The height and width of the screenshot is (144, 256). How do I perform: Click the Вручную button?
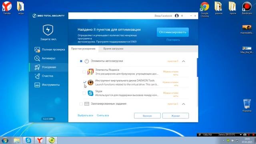[147, 116]
